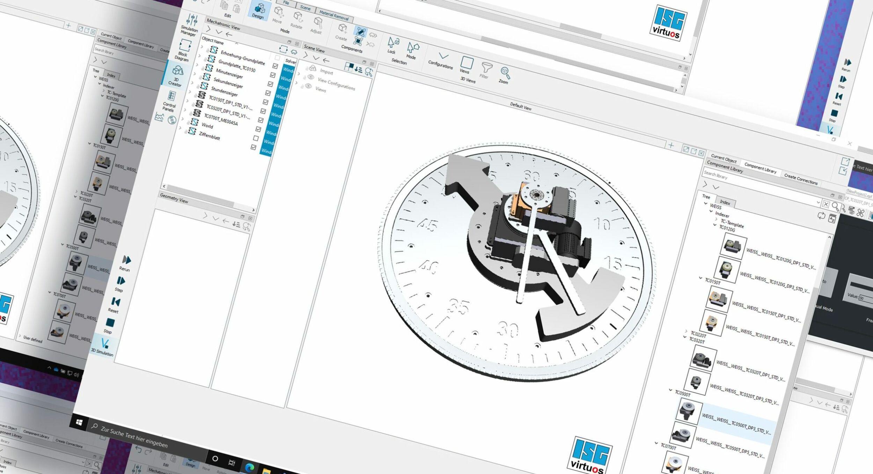Switch to the Scene ribbon tab

pyautogui.click(x=305, y=8)
